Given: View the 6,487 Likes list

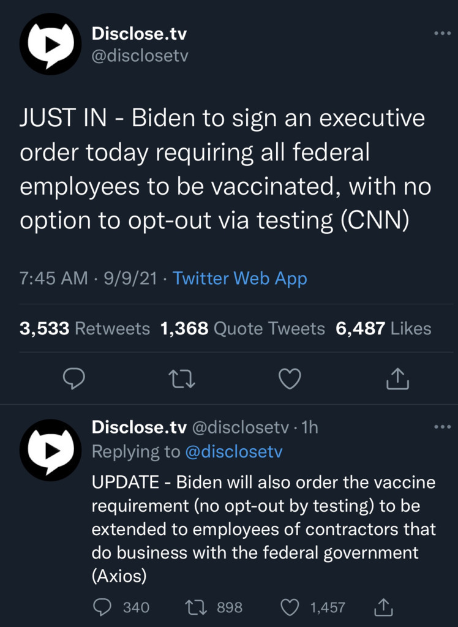Looking at the screenshot, I should 383,329.
